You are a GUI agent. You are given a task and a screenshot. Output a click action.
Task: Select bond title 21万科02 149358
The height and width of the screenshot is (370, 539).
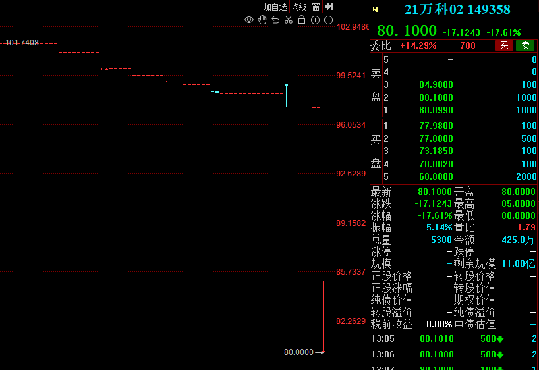point(457,9)
